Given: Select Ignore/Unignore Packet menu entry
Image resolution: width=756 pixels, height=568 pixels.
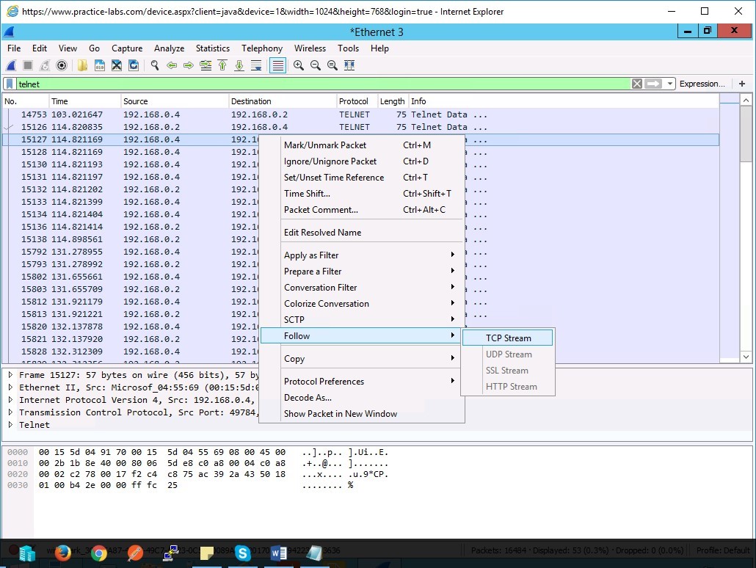Looking at the screenshot, I should tap(362, 161).
